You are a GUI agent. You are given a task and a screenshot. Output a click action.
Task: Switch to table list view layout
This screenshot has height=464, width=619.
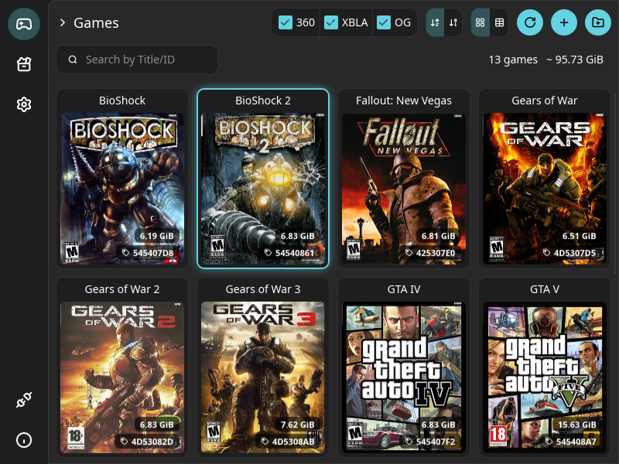[499, 22]
